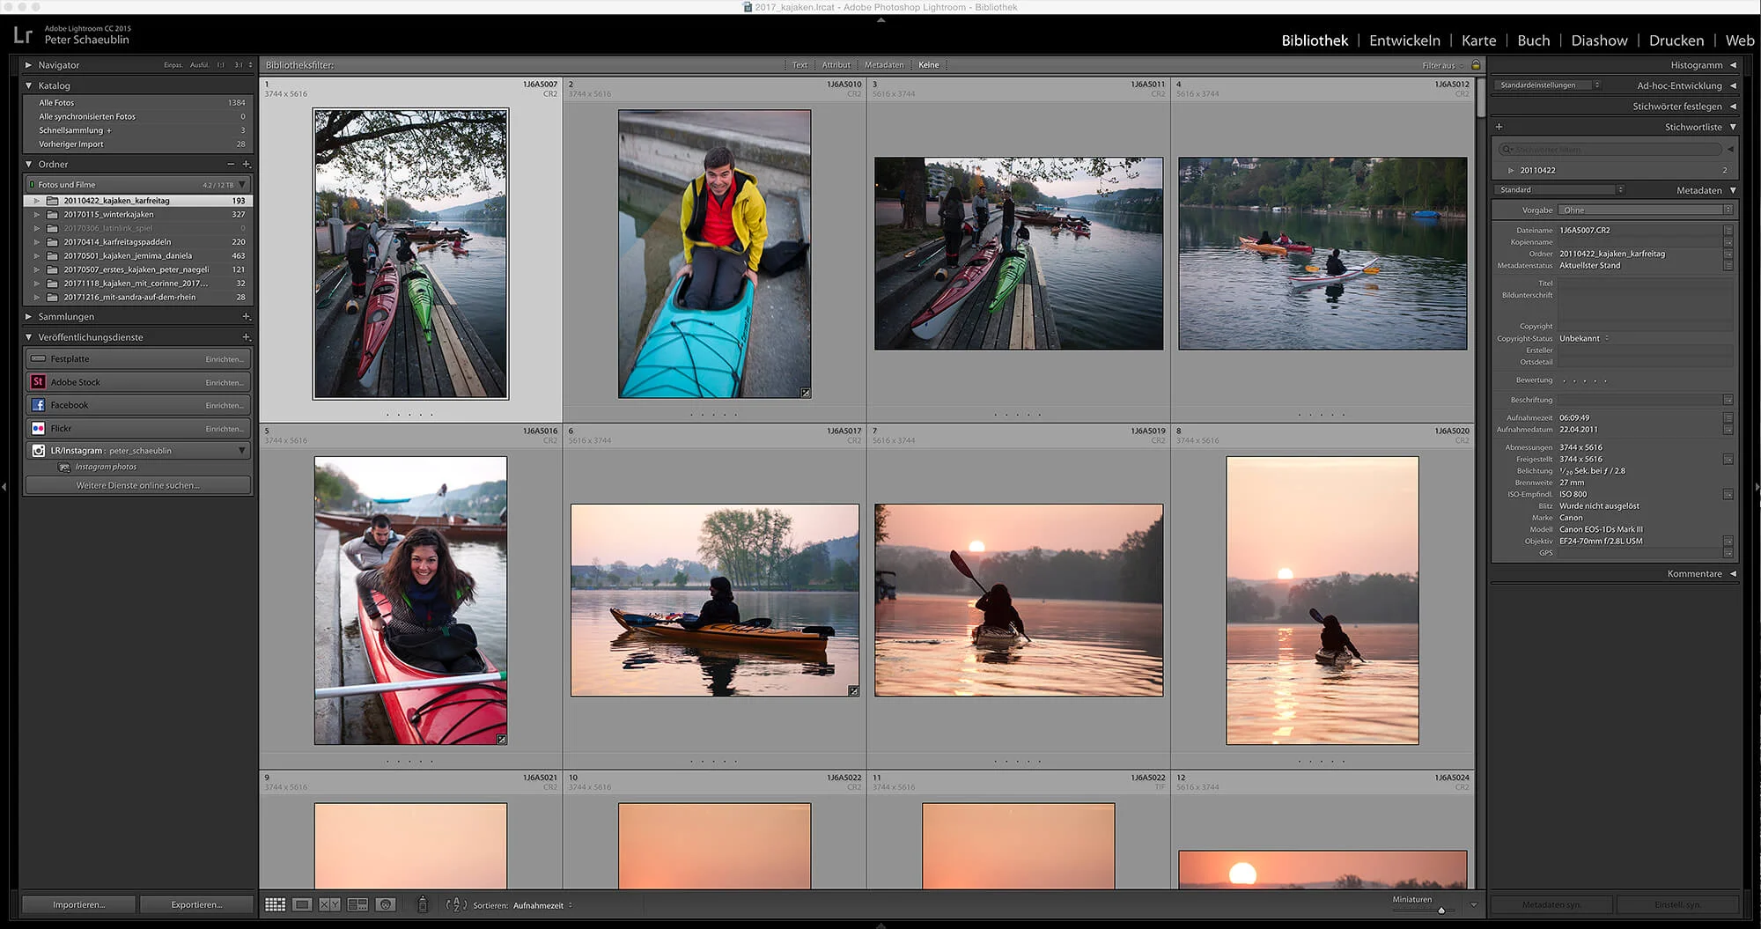Click the Instagram photos collection icon
Screen dimensions: 1761x929
click(64, 468)
